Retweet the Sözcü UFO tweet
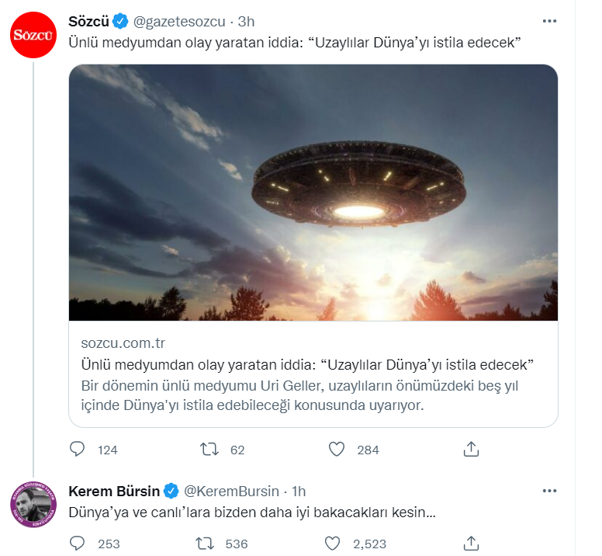 (x=209, y=450)
